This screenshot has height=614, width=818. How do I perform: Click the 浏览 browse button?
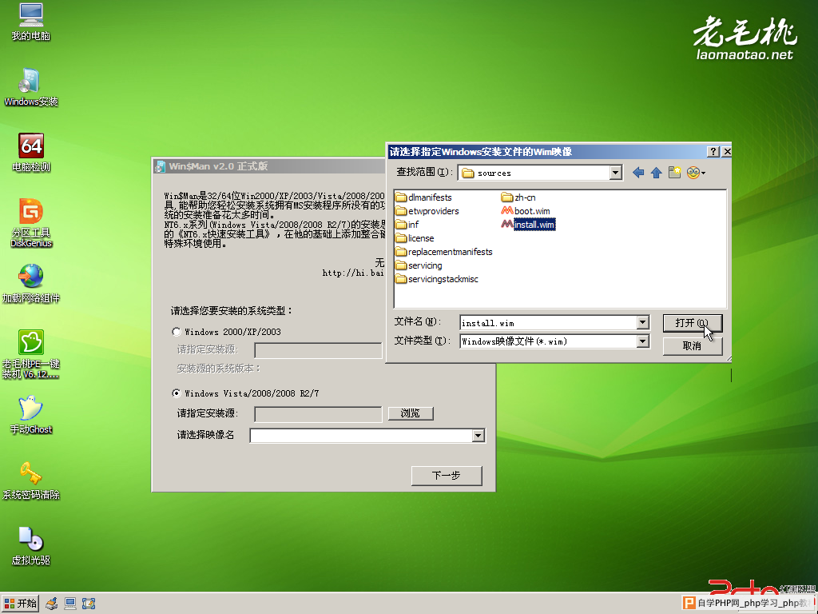point(411,413)
